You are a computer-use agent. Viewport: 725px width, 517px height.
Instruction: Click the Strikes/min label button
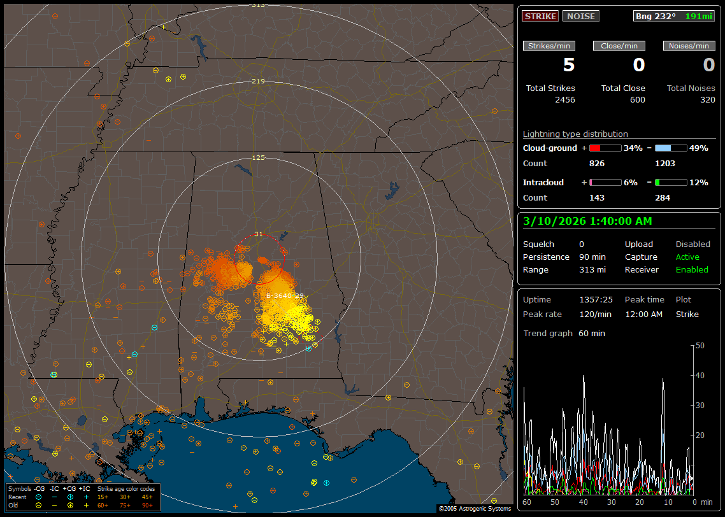pos(549,46)
